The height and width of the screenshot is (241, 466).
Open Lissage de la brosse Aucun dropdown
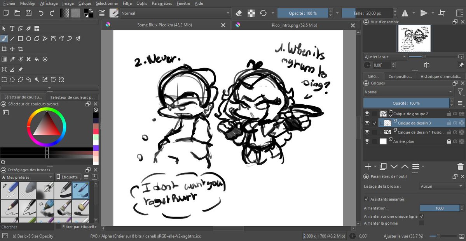[x=442, y=186]
